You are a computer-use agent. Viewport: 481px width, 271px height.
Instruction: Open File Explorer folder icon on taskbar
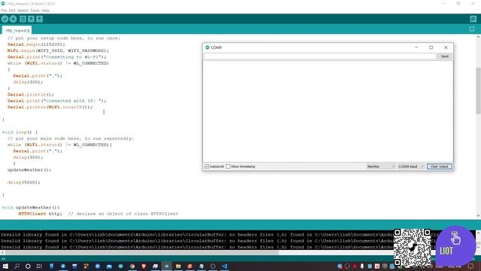point(178,266)
